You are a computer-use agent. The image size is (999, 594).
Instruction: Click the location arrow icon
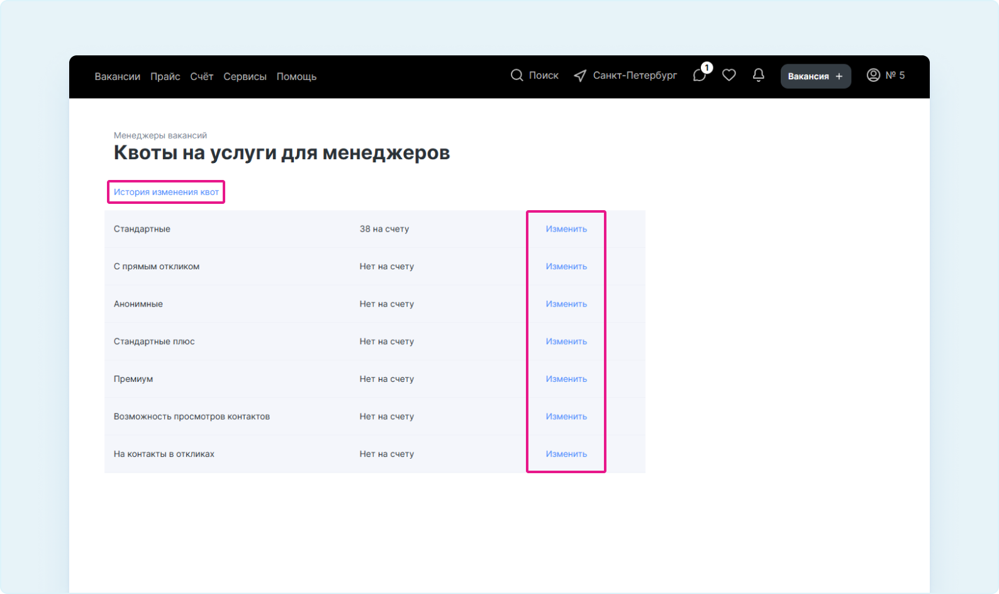pyautogui.click(x=580, y=76)
